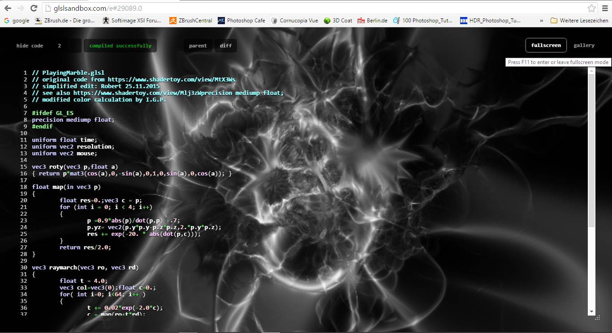
Task: Click line 'uniform vec2 resolution;'
Action: click(73, 147)
